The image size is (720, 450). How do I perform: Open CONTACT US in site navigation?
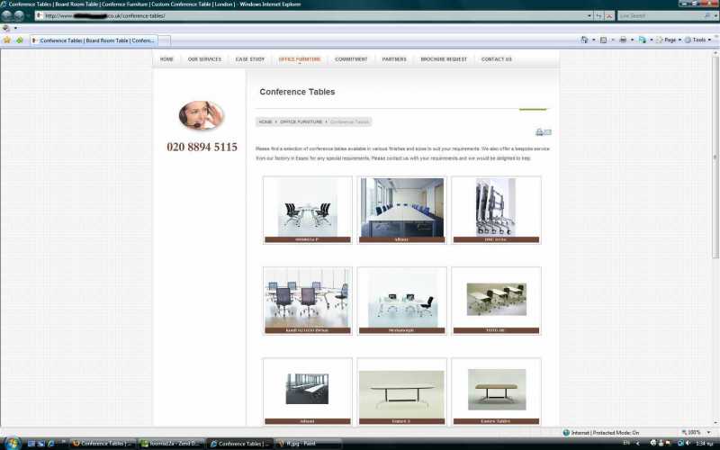[x=497, y=59]
